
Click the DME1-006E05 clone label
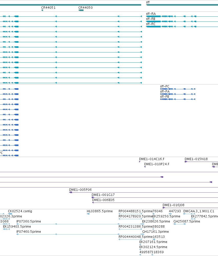(103, 200)
